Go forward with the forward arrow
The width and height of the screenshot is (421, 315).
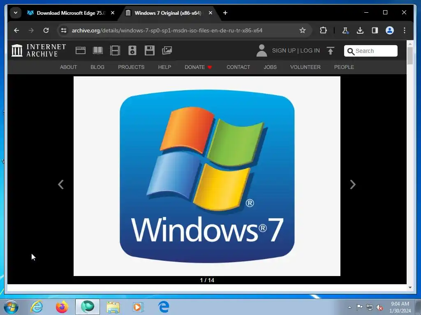[31, 30]
